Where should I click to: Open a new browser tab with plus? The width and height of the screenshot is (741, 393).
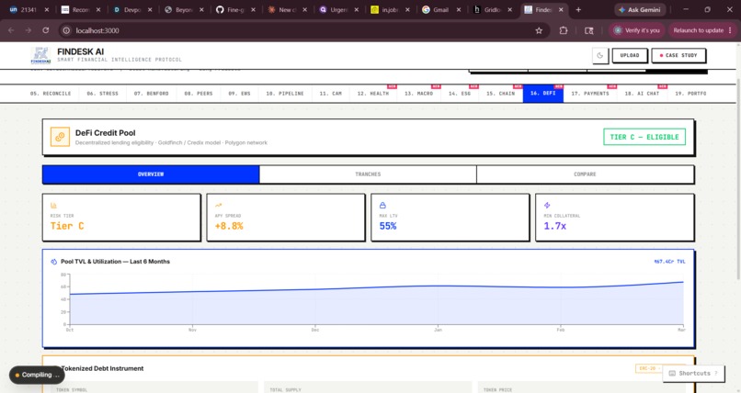(x=578, y=9)
